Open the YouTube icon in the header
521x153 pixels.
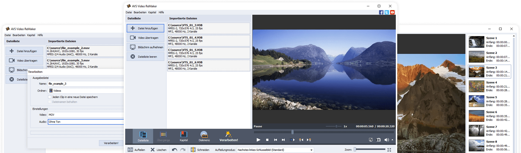tap(392, 12)
